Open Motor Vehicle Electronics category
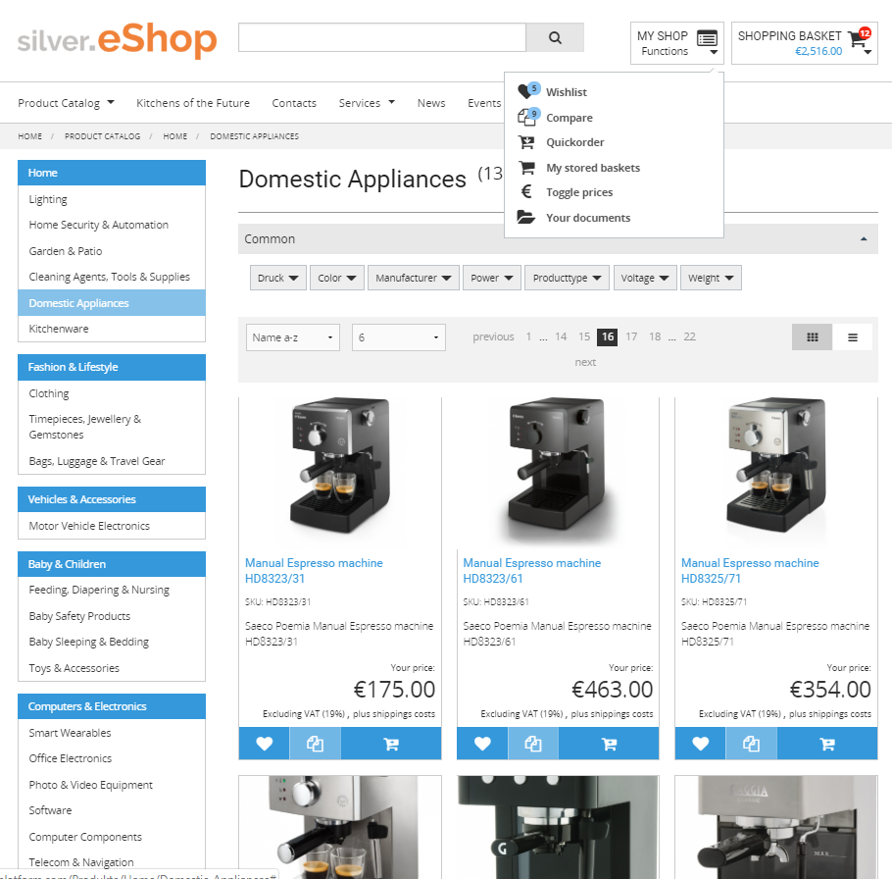 click(89, 526)
